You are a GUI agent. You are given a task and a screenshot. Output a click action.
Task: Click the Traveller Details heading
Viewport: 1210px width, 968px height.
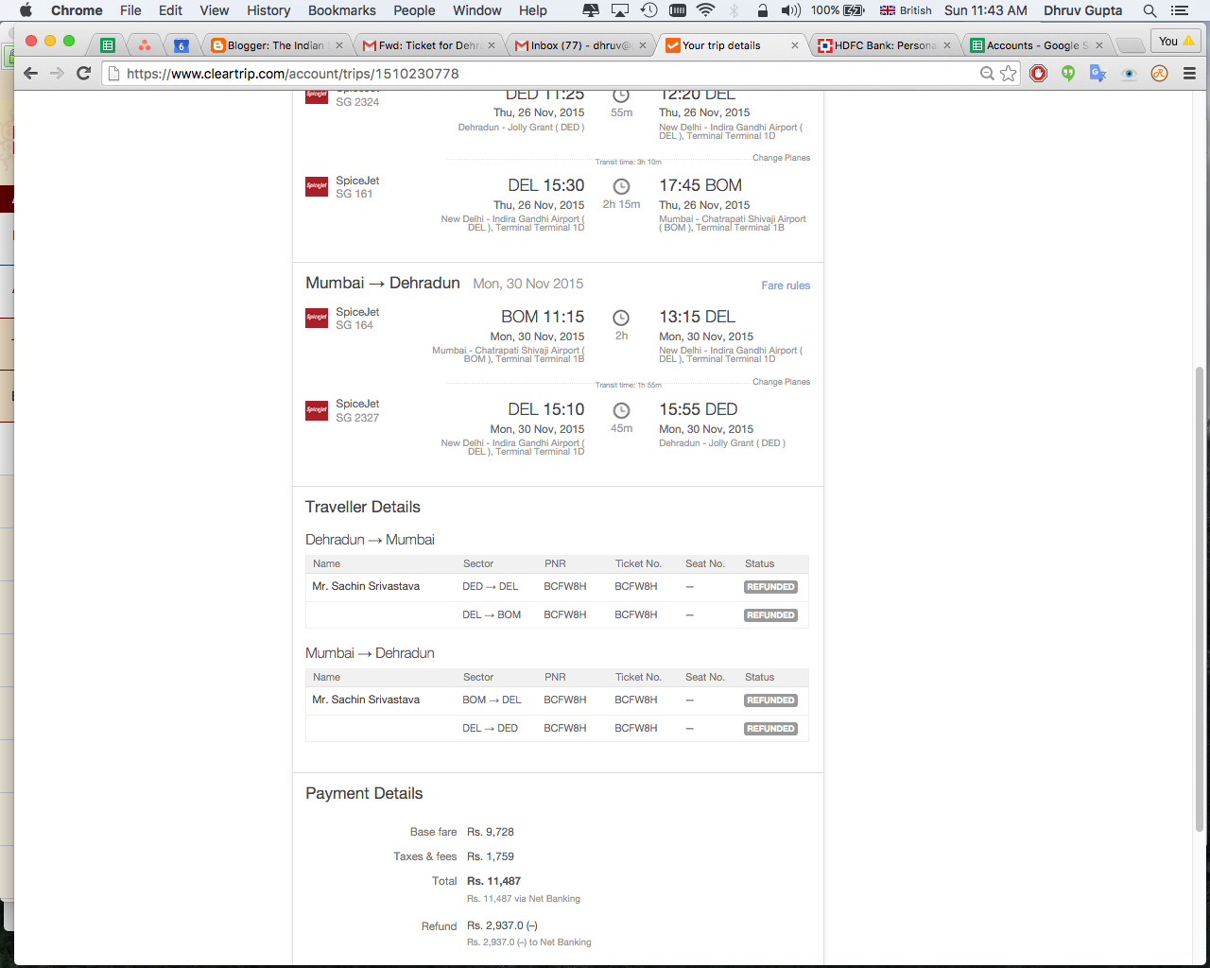point(363,507)
